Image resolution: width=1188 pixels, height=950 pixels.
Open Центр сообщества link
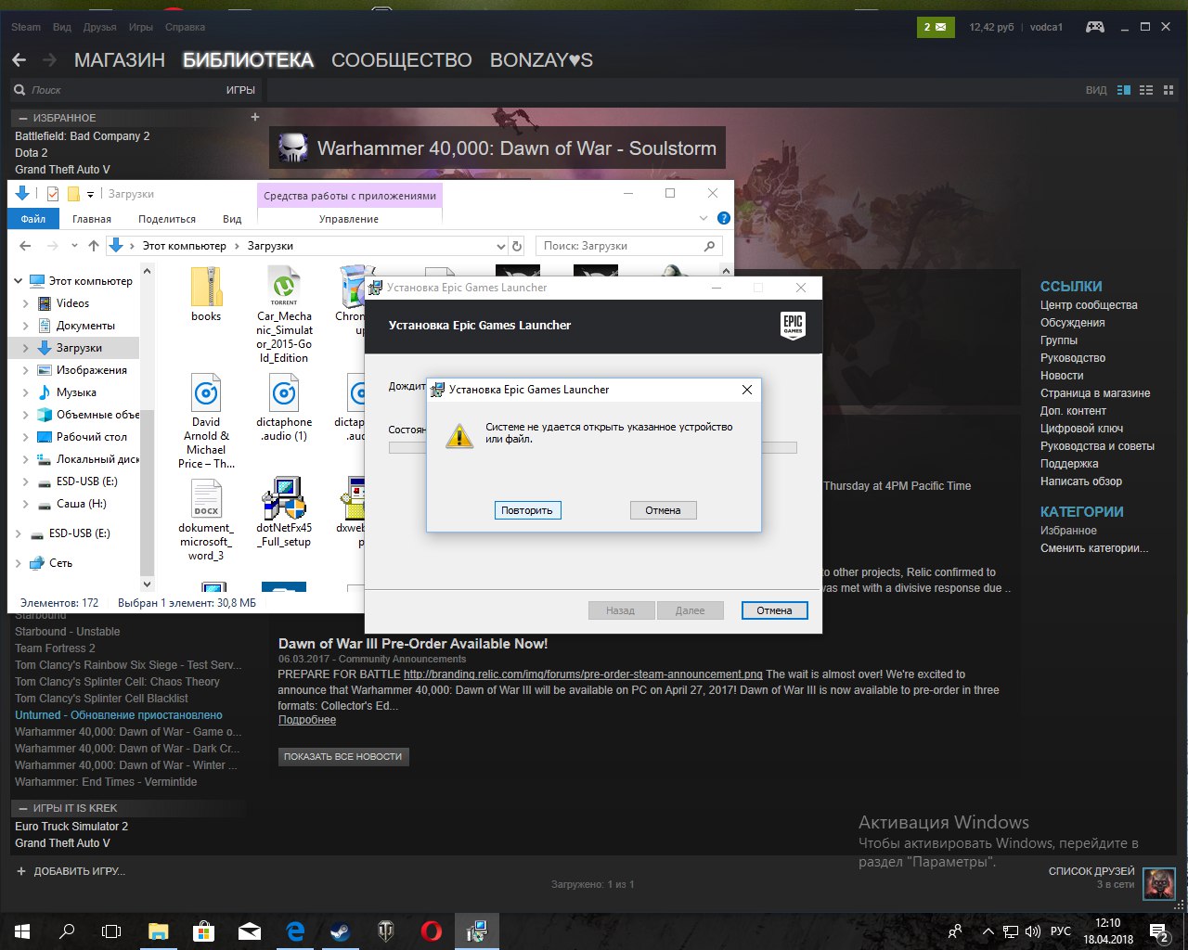click(1089, 305)
